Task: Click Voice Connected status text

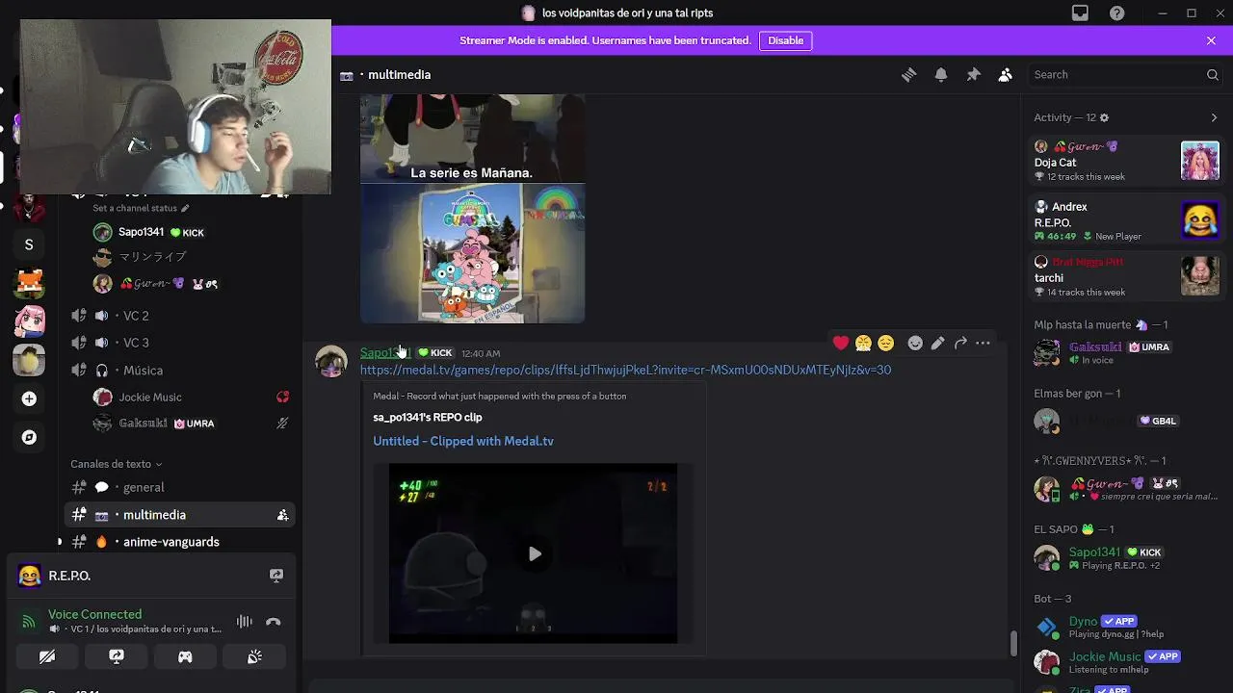Action: pyautogui.click(x=94, y=614)
